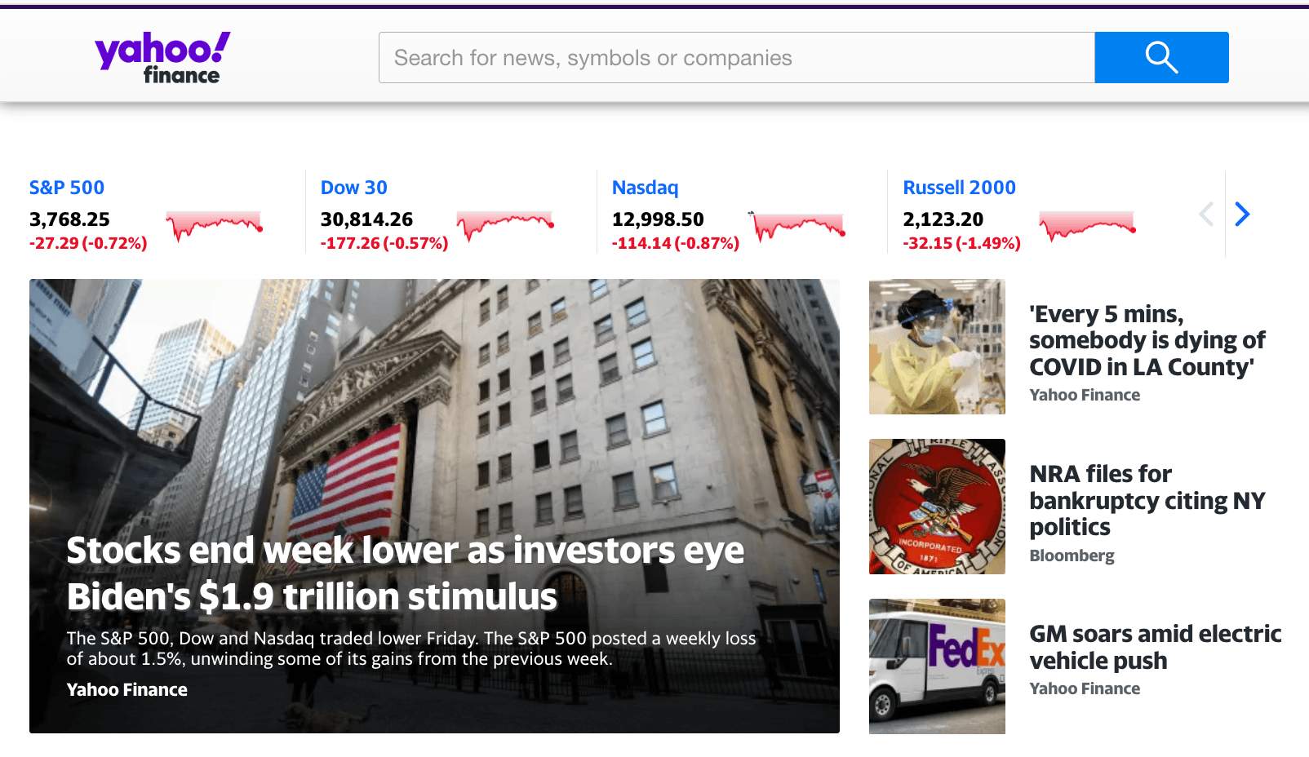Go back with left carousel chevron
The height and width of the screenshot is (757, 1309).
1206,215
